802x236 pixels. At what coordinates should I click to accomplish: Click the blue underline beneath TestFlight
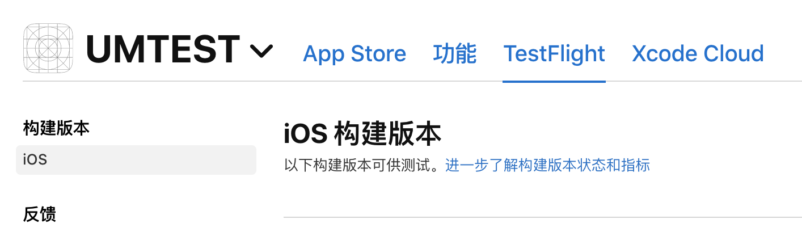coord(554,81)
